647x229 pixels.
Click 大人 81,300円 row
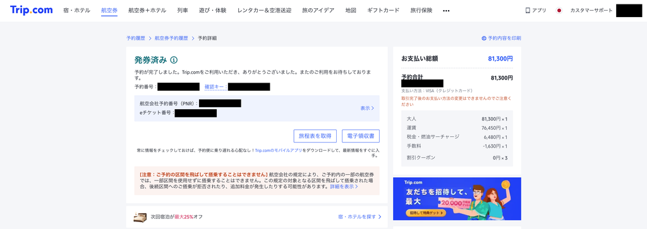(x=457, y=119)
